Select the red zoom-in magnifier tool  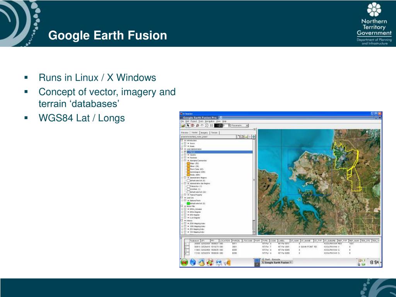193,126
